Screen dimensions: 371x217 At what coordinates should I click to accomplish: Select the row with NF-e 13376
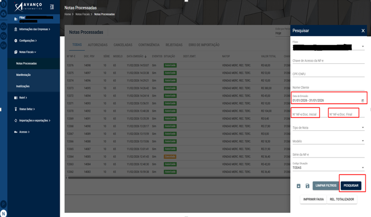pyautogui.click(x=178, y=65)
